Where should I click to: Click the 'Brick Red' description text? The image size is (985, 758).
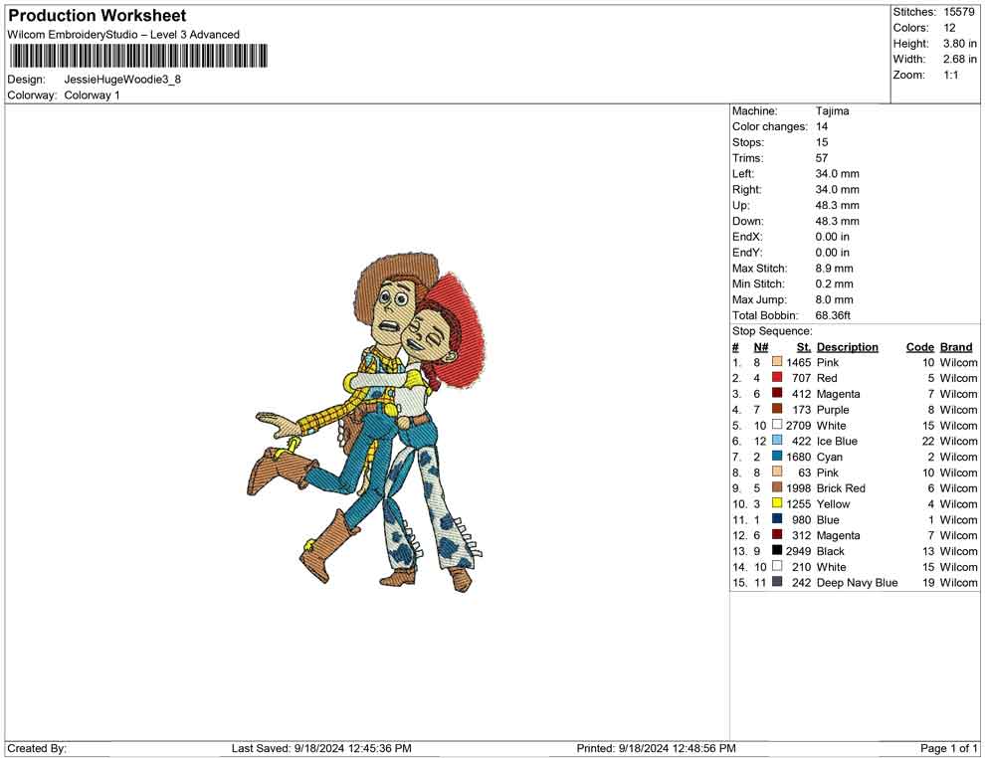tap(841, 488)
